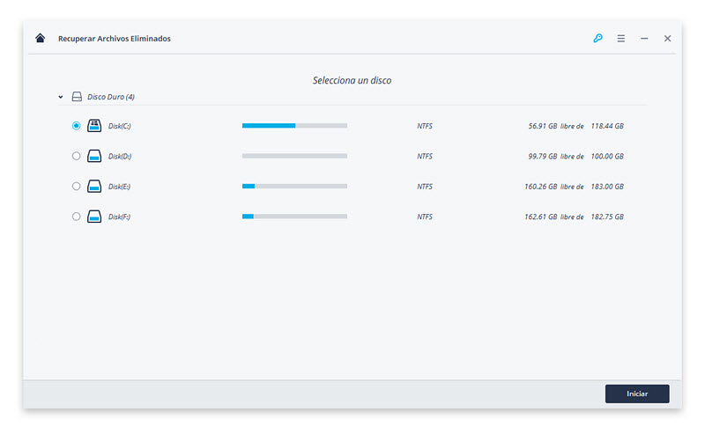Close the recovery window
The width and height of the screenshot is (705, 434).
coord(668,39)
